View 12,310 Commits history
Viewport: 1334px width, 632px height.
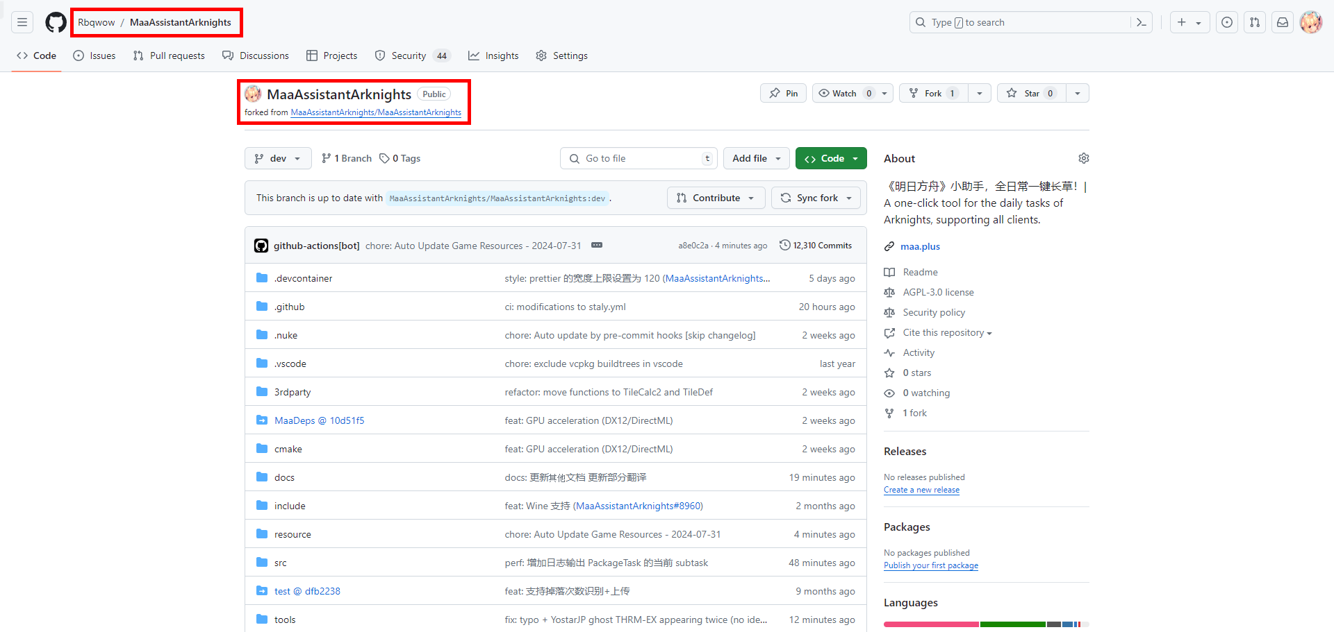[x=816, y=246]
